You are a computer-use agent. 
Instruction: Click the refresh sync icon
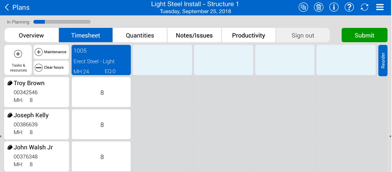click(365, 7)
